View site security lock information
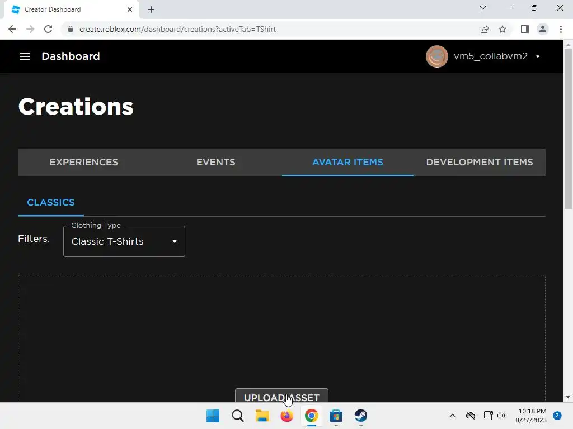 click(71, 29)
